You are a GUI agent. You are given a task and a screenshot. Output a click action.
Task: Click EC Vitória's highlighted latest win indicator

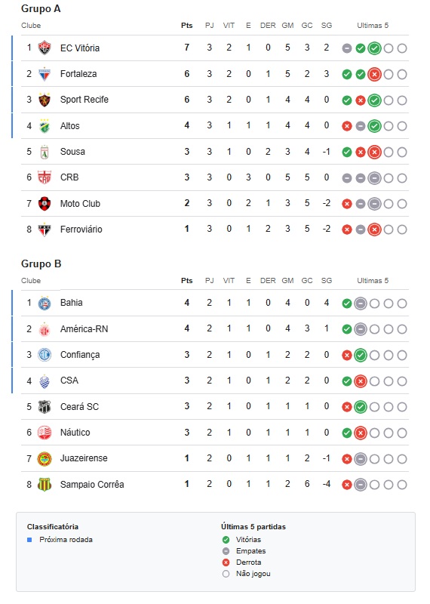(374, 48)
